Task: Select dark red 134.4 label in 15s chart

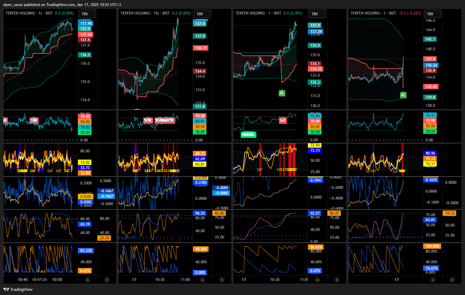Action: pos(200,71)
